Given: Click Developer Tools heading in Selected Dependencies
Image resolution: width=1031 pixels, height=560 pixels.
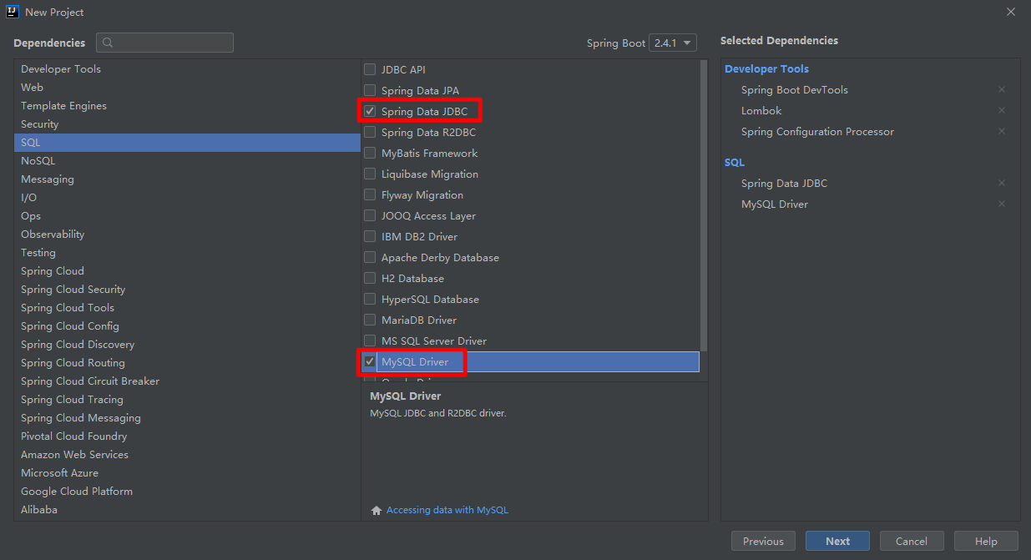Looking at the screenshot, I should pyautogui.click(x=766, y=68).
